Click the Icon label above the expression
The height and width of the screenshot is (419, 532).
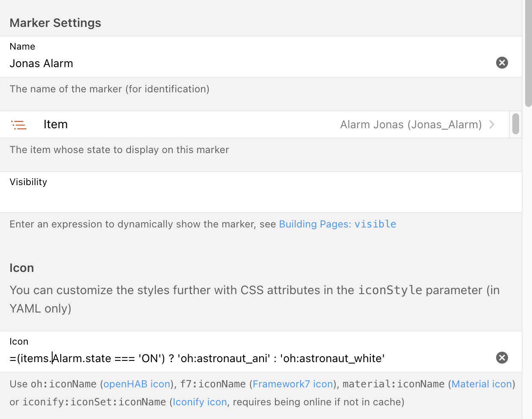19,342
